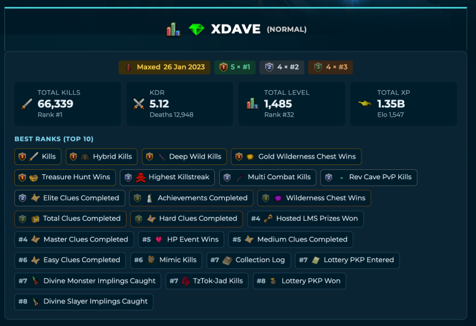Click the 66,339 total kills value

tap(55, 104)
